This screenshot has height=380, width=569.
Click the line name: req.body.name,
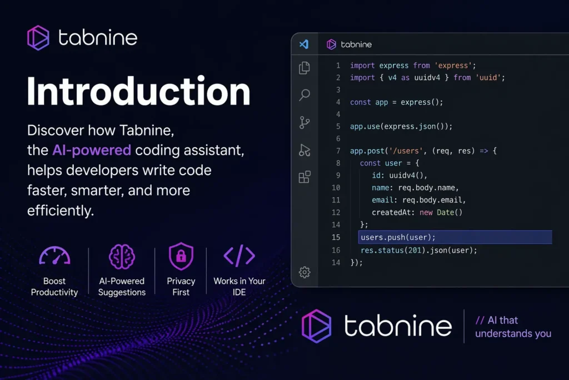415,188
